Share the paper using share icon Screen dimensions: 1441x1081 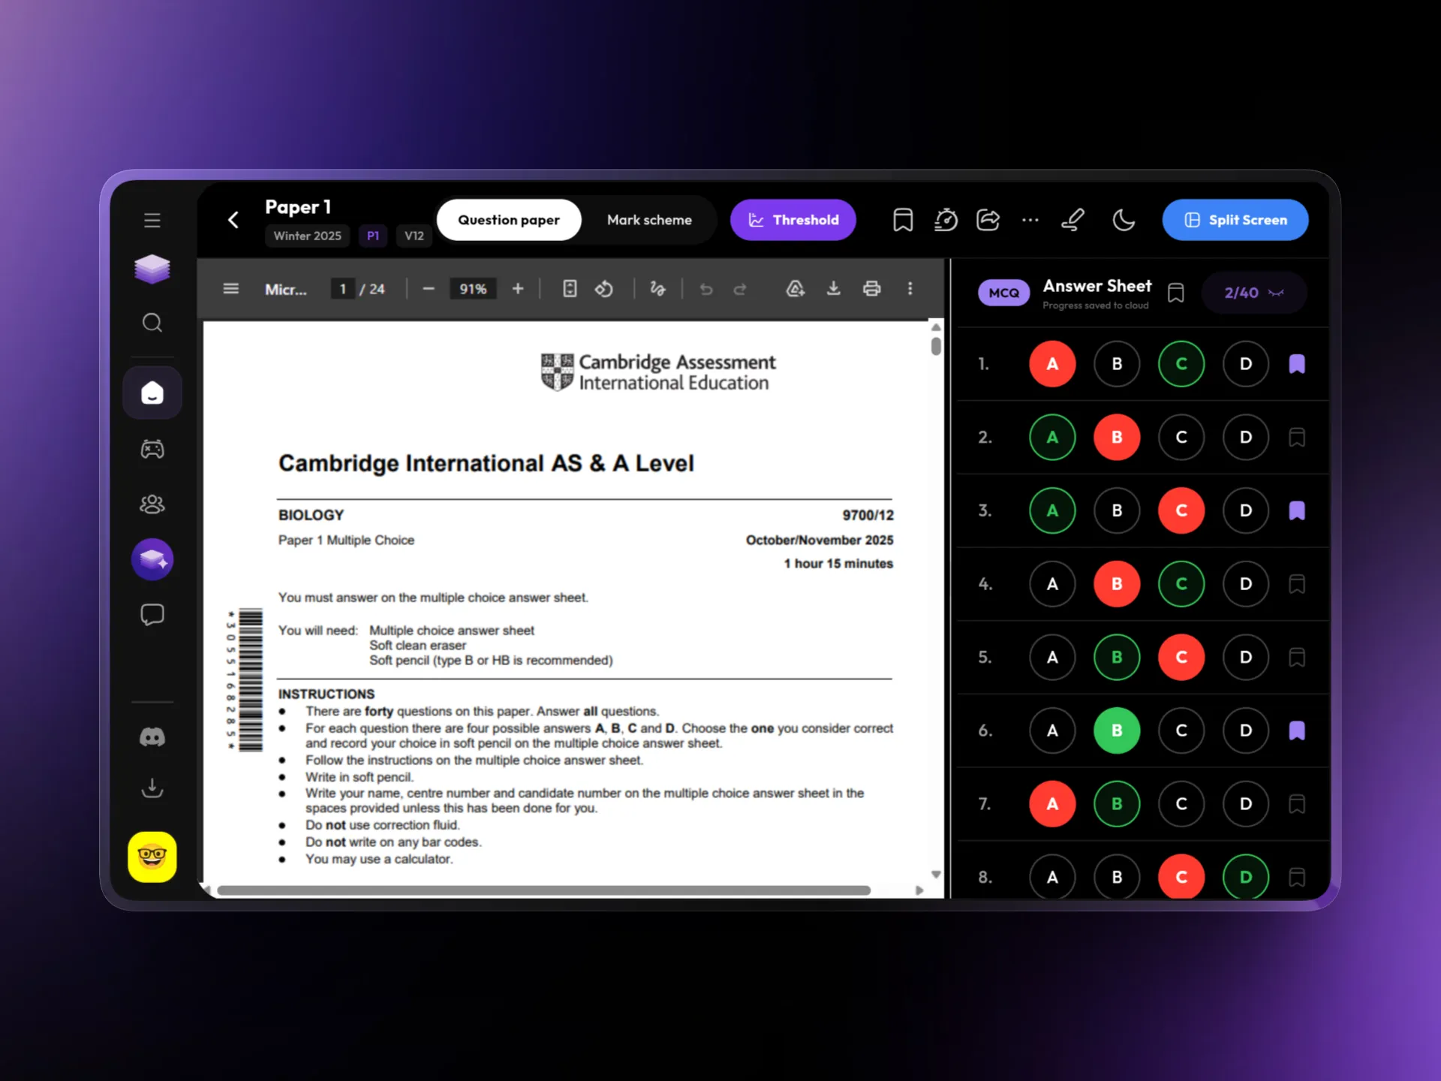pyautogui.click(x=988, y=220)
